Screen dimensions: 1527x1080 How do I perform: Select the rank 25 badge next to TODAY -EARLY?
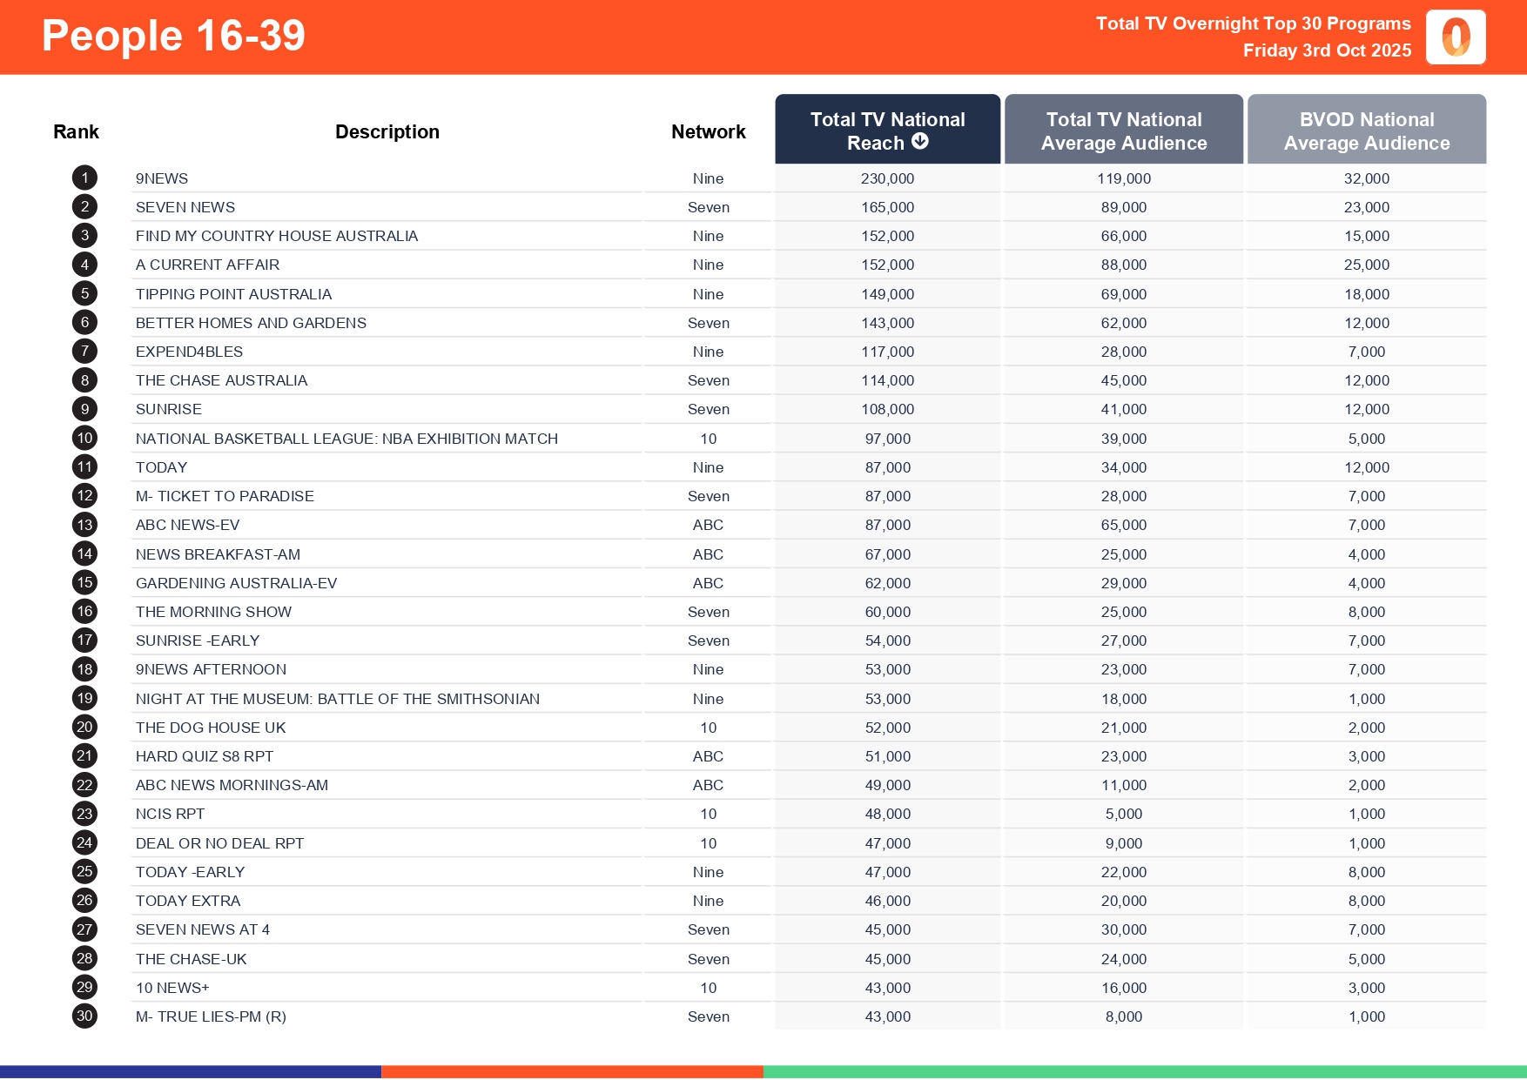click(84, 871)
